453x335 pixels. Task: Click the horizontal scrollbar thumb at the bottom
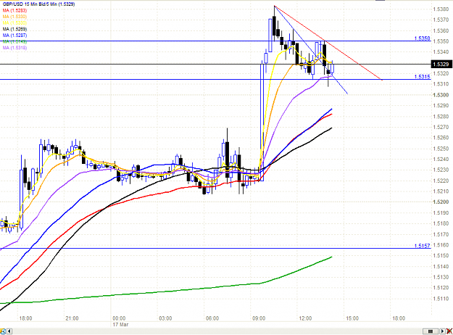point(431,331)
